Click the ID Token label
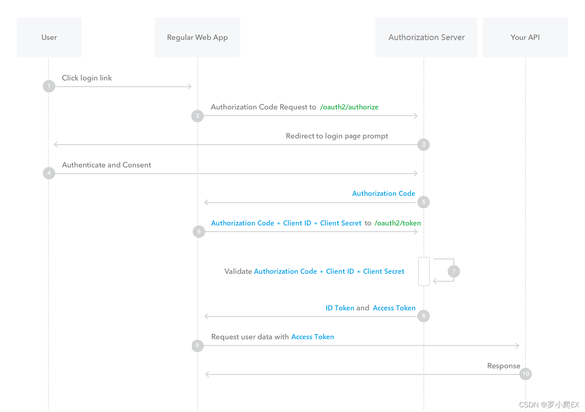The image size is (585, 412). pos(340,308)
